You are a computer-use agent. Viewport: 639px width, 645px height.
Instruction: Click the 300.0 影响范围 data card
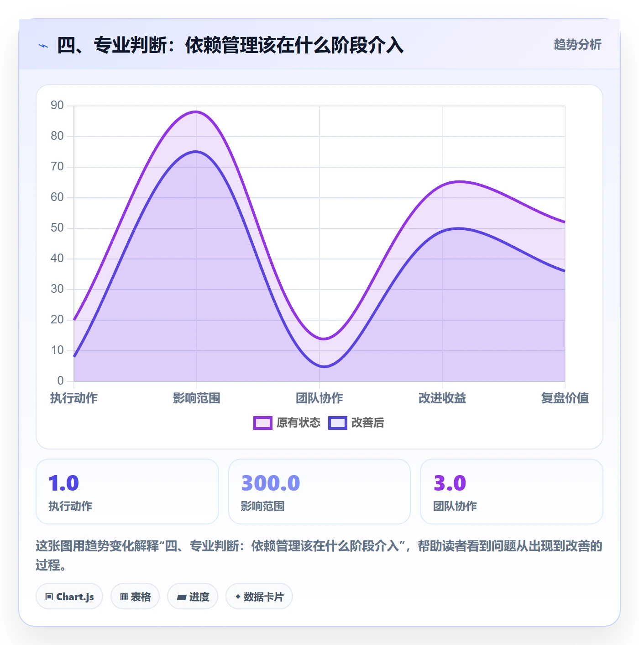[x=319, y=492]
